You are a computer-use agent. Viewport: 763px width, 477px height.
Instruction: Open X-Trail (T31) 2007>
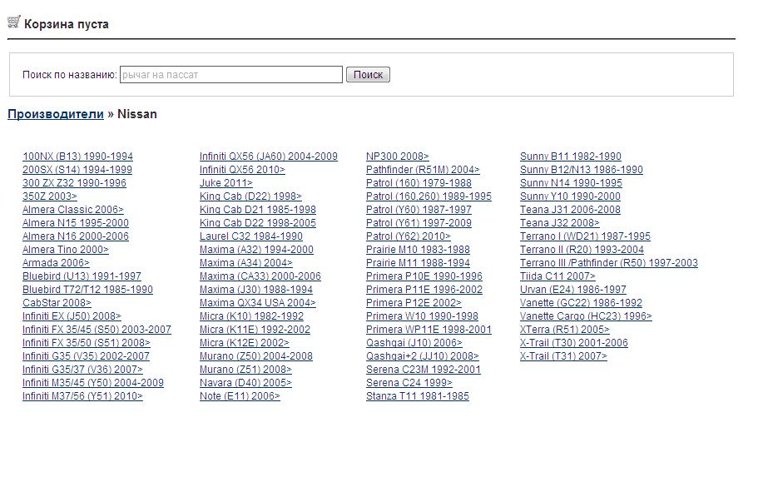tap(563, 355)
